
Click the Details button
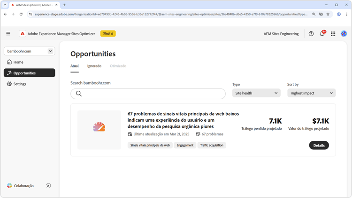tap(319, 145)
